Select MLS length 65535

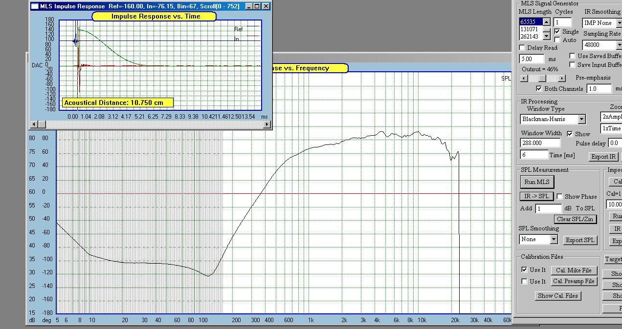[530, 22]
